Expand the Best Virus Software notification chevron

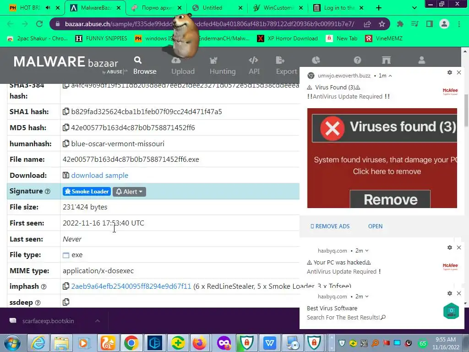(367, 297)
